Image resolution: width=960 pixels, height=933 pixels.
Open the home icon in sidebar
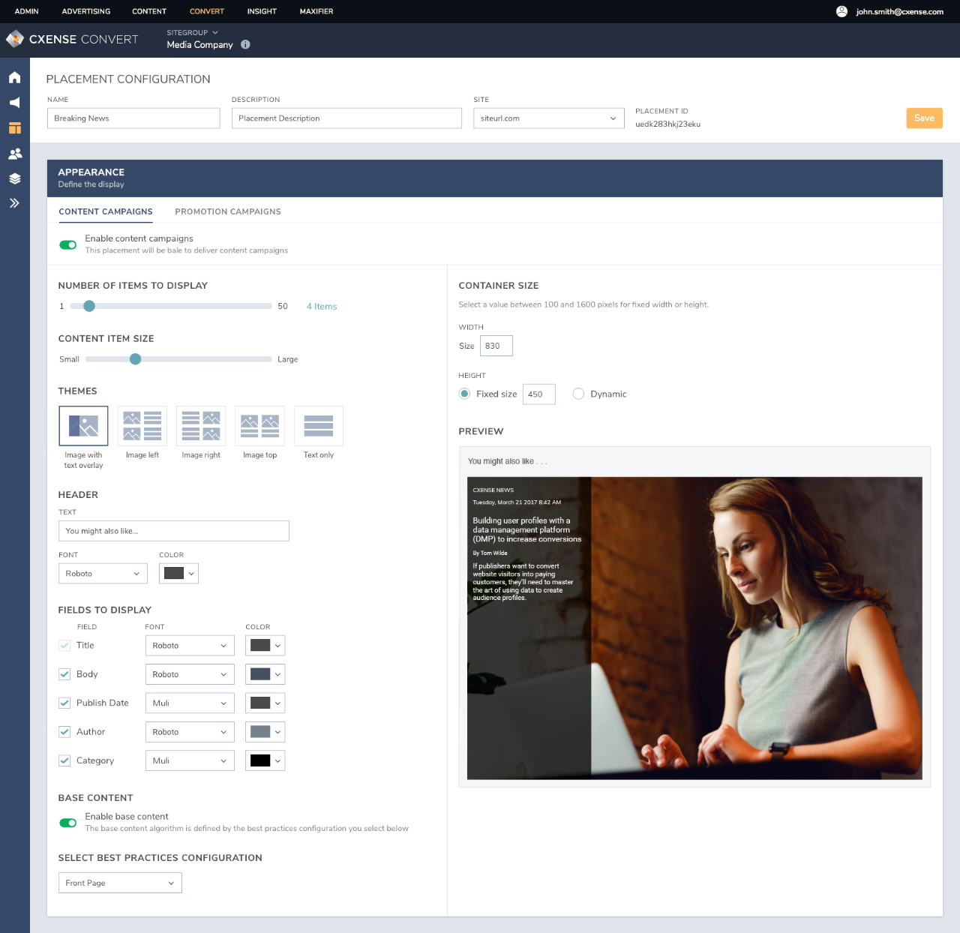(x=14, y=77)
